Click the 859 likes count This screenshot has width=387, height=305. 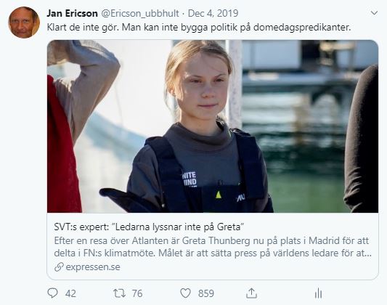pyautogui.click(x=206, y=293)
